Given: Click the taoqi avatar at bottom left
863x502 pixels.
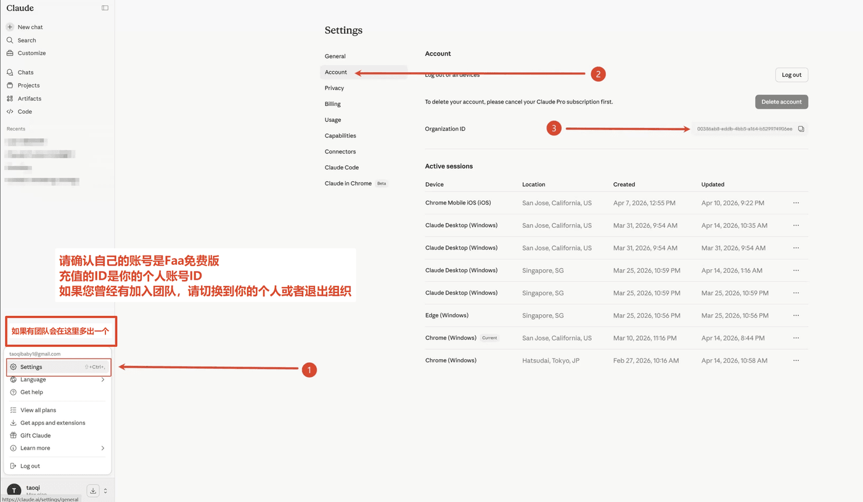Looking at the screenshot, I should point(14,491).
